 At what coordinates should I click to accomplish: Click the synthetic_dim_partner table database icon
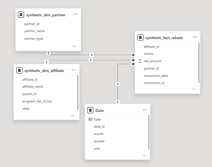click(x=21, y=15)
